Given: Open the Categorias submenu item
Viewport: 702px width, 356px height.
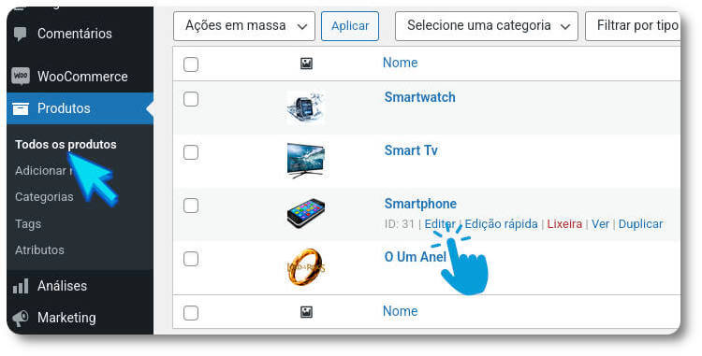Looking at the screenshot, I should pyautogui.click(x=44, y=197).
